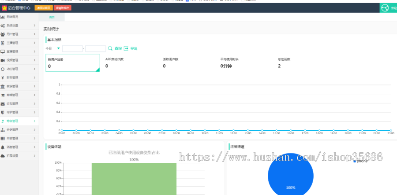Open the 今日 date range dropdown arrow
The height and width of the screenshot is (195, 397).
59,48
